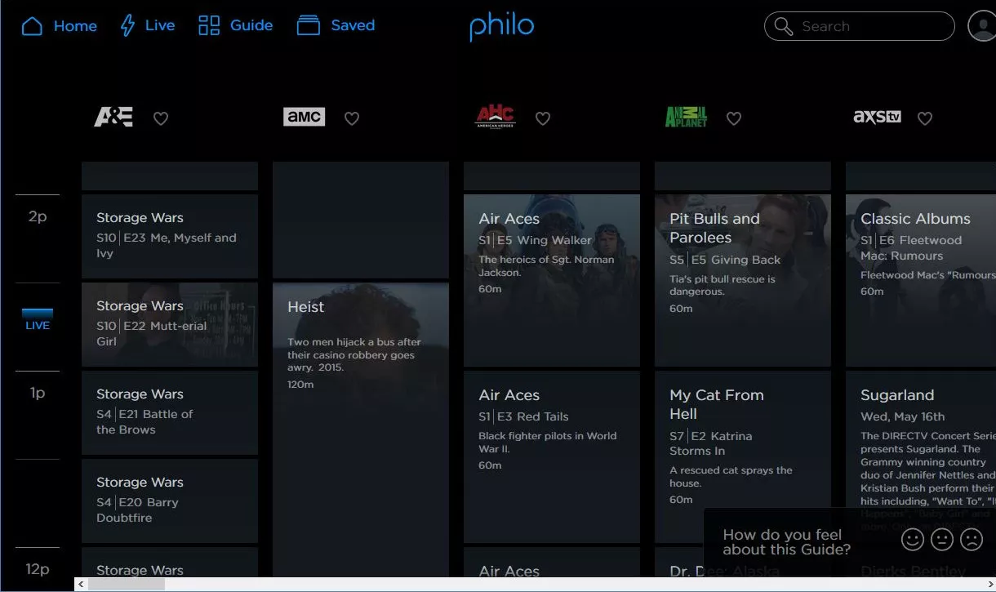Viewport: 996px width, 592px height.
Task: Click the left scrollbar arrow
Action: point(81,585)
